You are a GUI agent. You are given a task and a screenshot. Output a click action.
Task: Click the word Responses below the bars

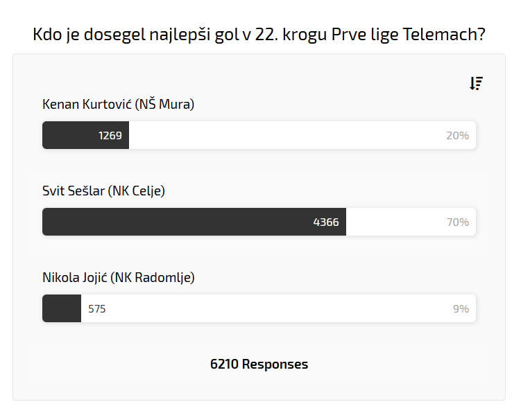point(275,364)
